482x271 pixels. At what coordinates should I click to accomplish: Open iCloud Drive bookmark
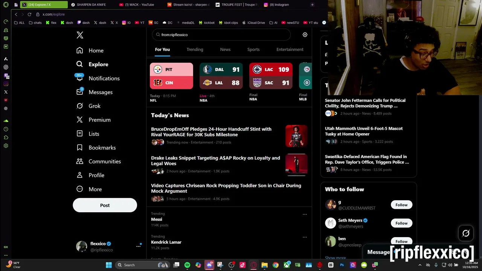(253, 23)
